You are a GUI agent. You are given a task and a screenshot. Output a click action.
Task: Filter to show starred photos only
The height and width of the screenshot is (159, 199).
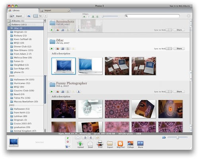point(84,17)
